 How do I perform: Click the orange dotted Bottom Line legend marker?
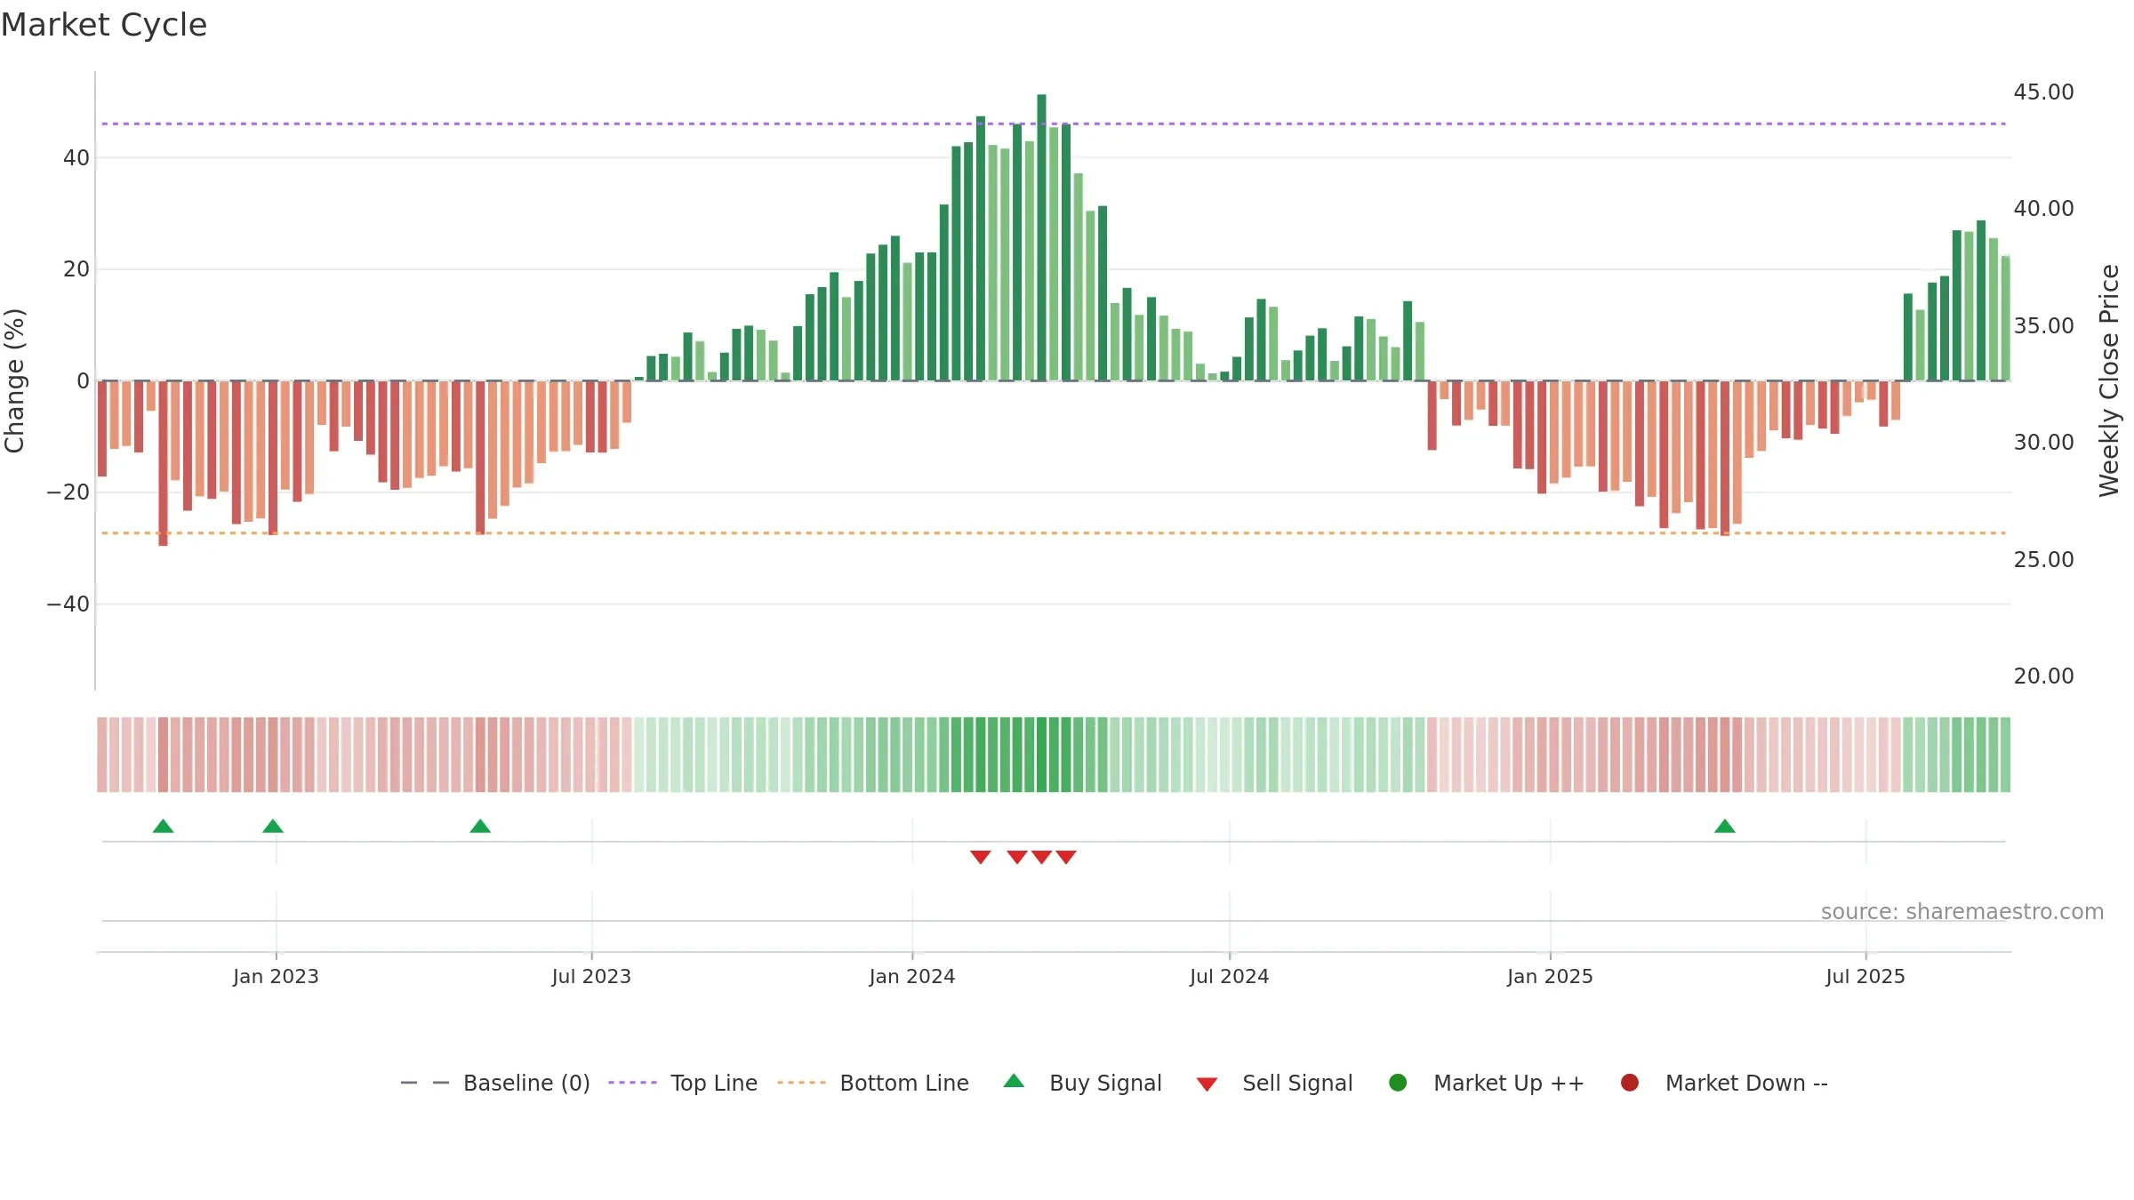coord(801,1083)
